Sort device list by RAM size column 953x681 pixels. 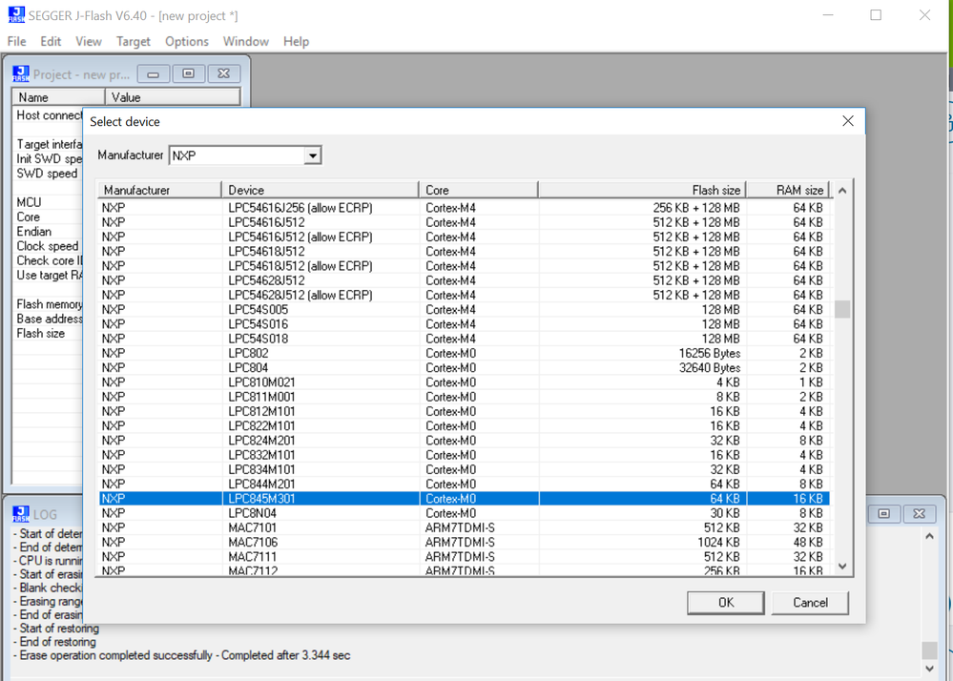click(788, 190)
